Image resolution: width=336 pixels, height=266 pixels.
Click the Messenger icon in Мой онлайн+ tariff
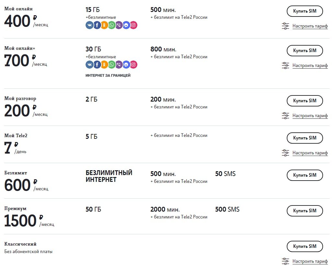pos(126,65)
